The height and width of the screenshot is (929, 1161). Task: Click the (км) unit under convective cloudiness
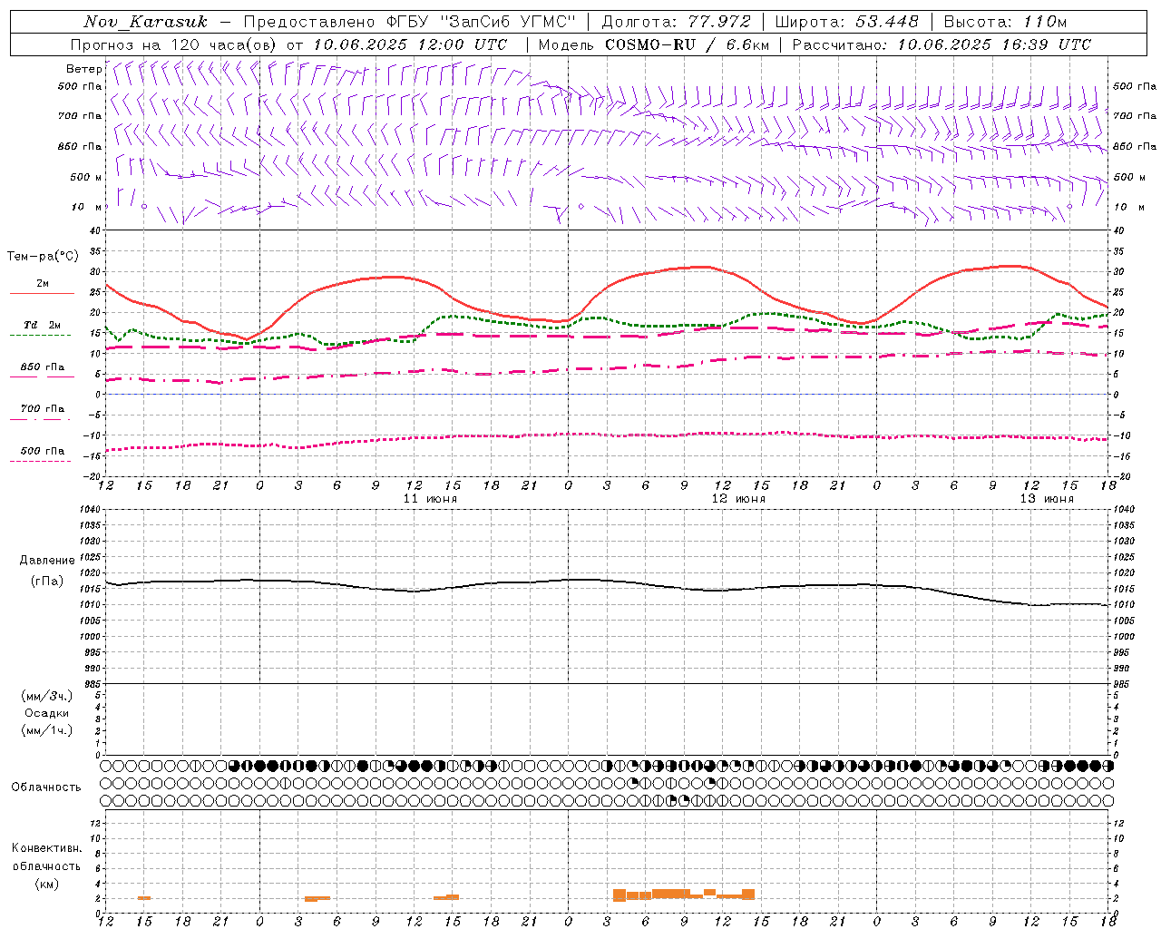pos(46,883)
